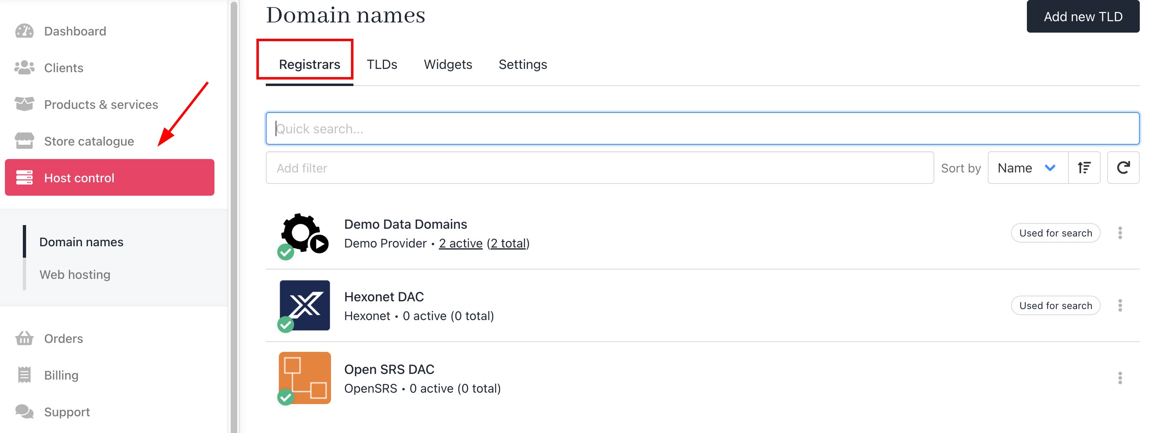1161x433 pixels.
Task: Switch to the Widgets tab
Action: (448, 64)
